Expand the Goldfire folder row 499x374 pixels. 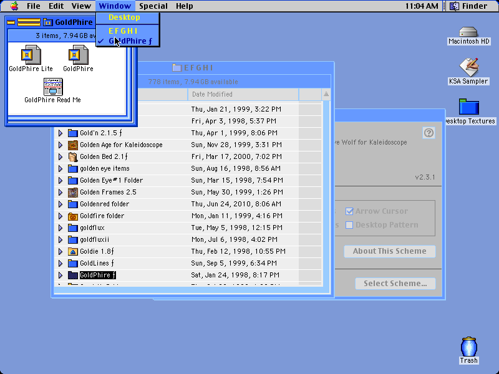click(61, 216)
